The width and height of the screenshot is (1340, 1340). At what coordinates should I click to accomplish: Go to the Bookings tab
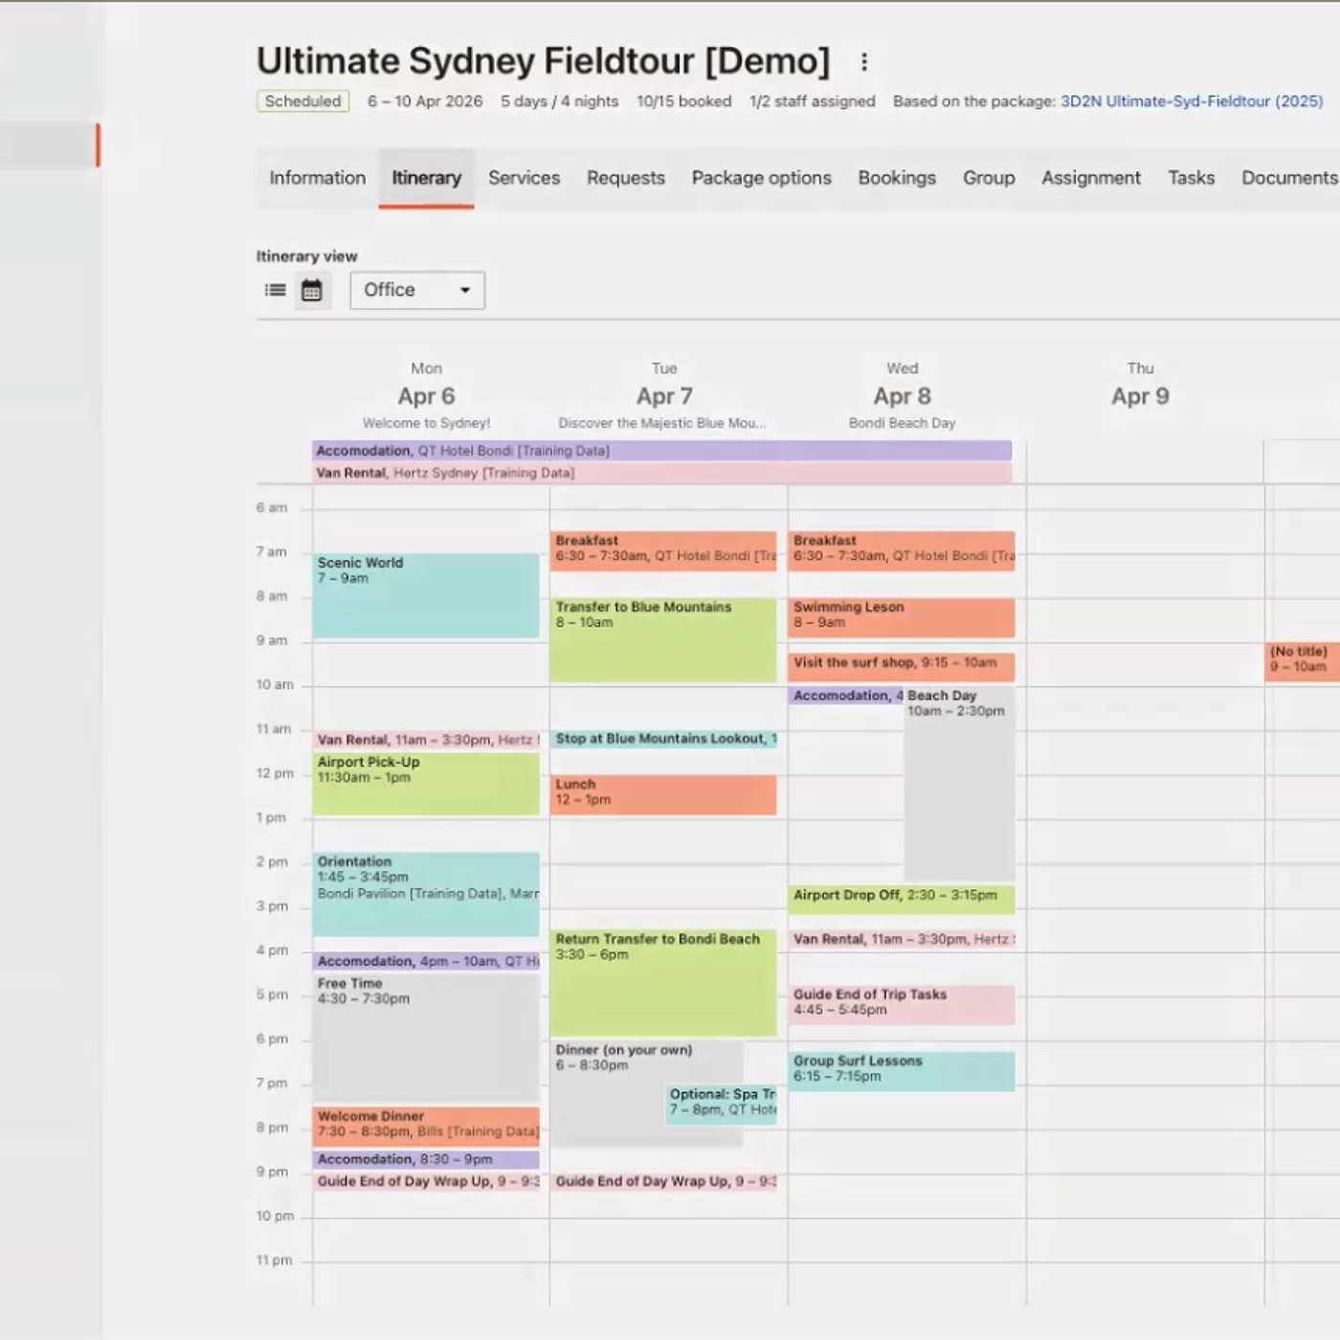[896, 178]
